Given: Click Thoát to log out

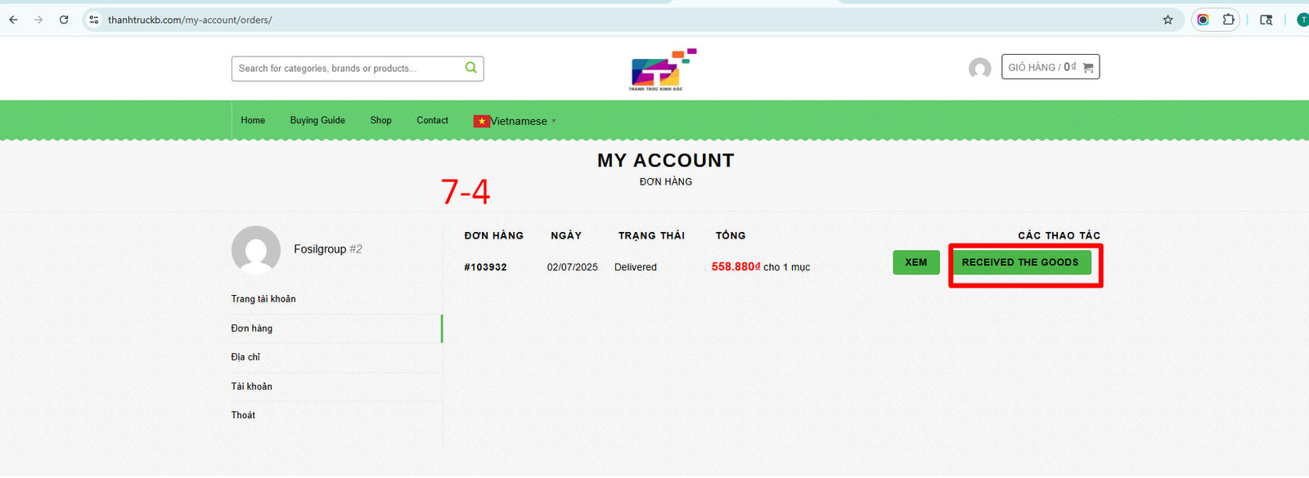Looking at the screenshot, I should point(243,415).
